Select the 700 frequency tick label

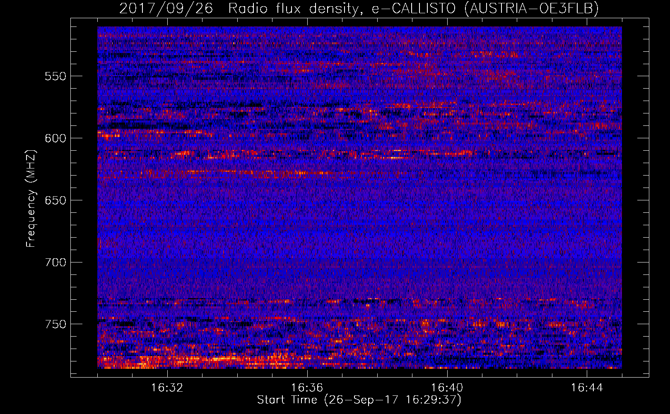55,262
